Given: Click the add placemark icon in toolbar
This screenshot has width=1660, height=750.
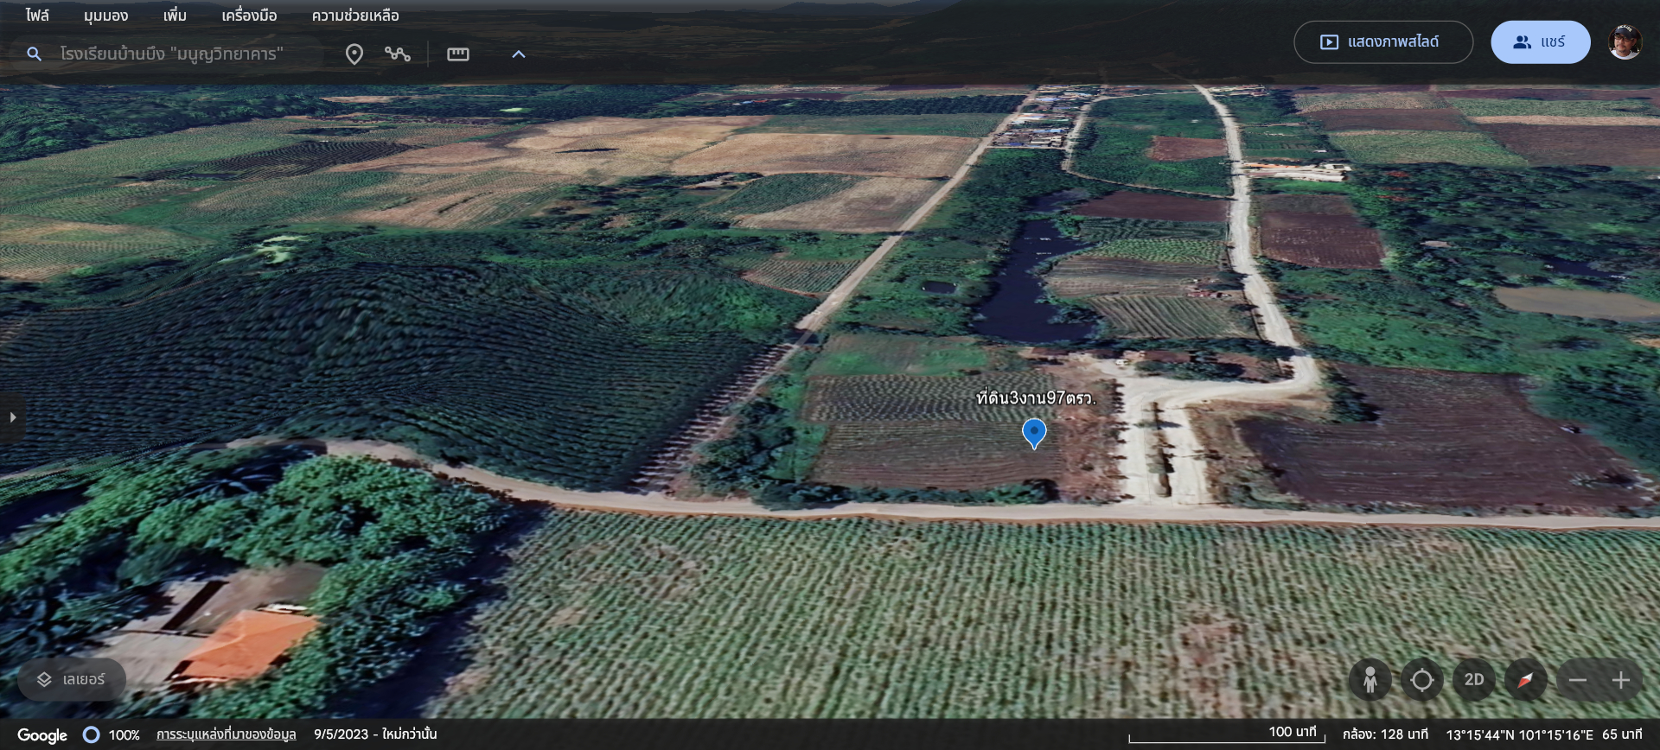Looking at the screenshot, I should click(354, 54).
